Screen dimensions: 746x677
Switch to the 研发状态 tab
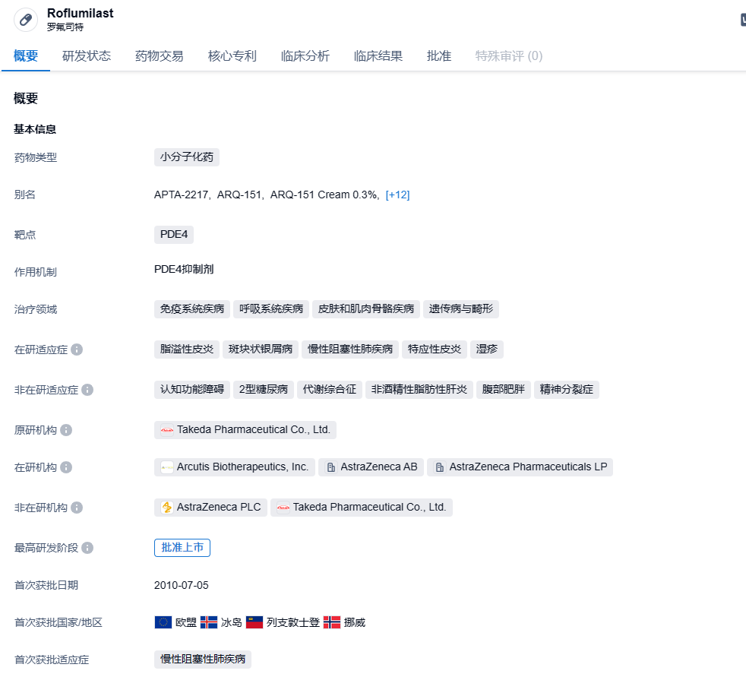pyautogui.click(x=87, y=56)
